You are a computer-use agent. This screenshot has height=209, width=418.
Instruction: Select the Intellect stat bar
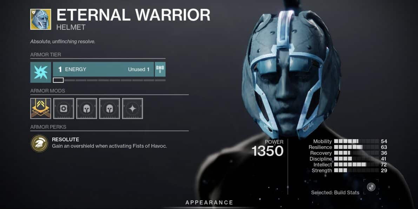click(x=356, y=165)
